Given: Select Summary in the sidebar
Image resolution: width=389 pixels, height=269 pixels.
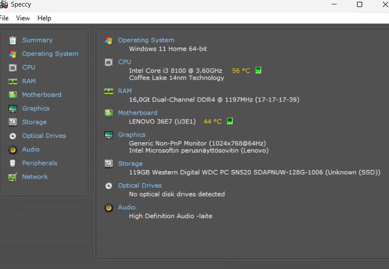Looking at the screenshot, I should 37,40.
